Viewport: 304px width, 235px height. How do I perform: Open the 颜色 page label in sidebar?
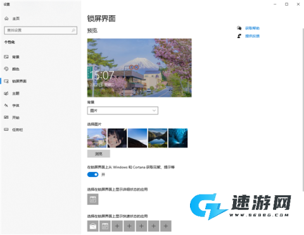coord(16,69)
